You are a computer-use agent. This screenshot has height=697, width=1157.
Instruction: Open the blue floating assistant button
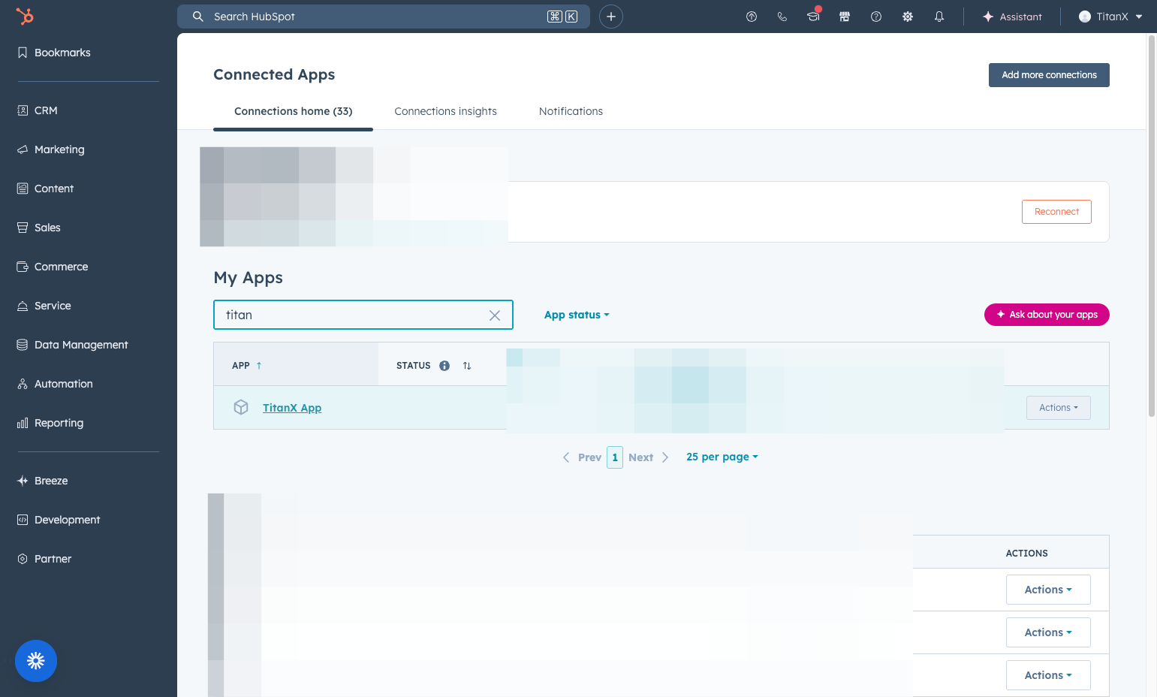36,661
